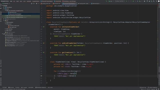The height and width of the screenshot is (90, 160).
Task: Open the Search Everywhere magnifier icon
Action: [156, 1]
